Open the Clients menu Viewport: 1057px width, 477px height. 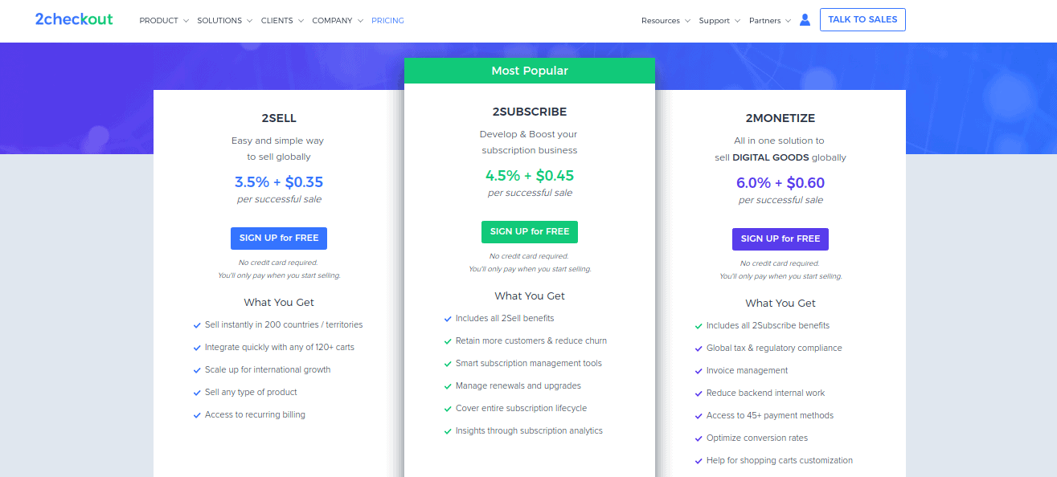[282, 21]
